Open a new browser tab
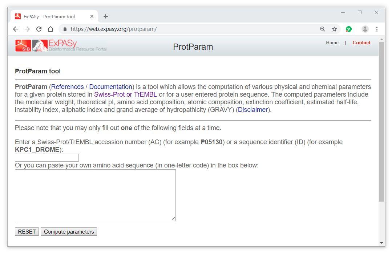The width and height of the screenshot is (392, 255). 106,16
